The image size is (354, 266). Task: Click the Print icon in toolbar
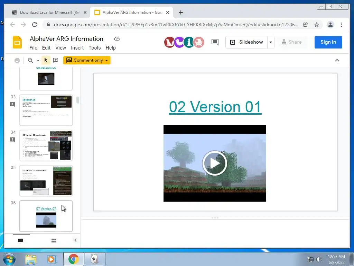pyautogui.click(x=17, y=60)
